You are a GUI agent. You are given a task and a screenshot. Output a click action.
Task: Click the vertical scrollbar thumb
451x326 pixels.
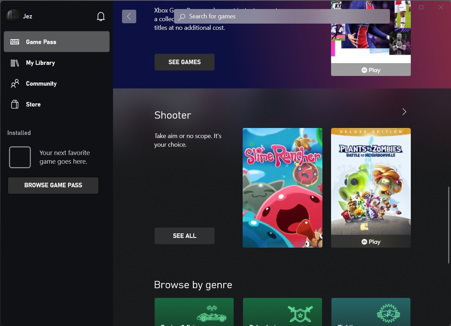[449, 225]
